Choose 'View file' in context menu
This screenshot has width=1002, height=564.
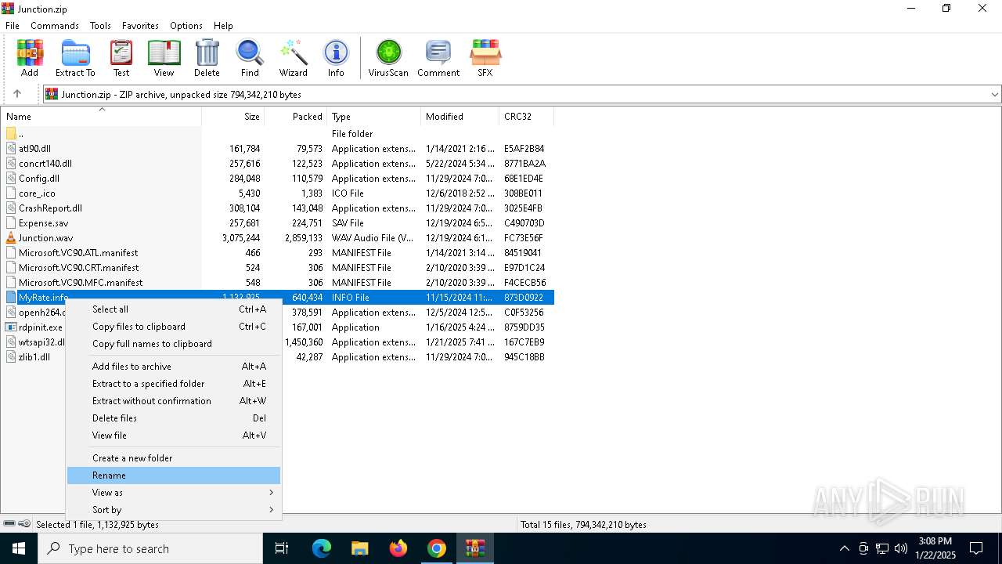174,436
